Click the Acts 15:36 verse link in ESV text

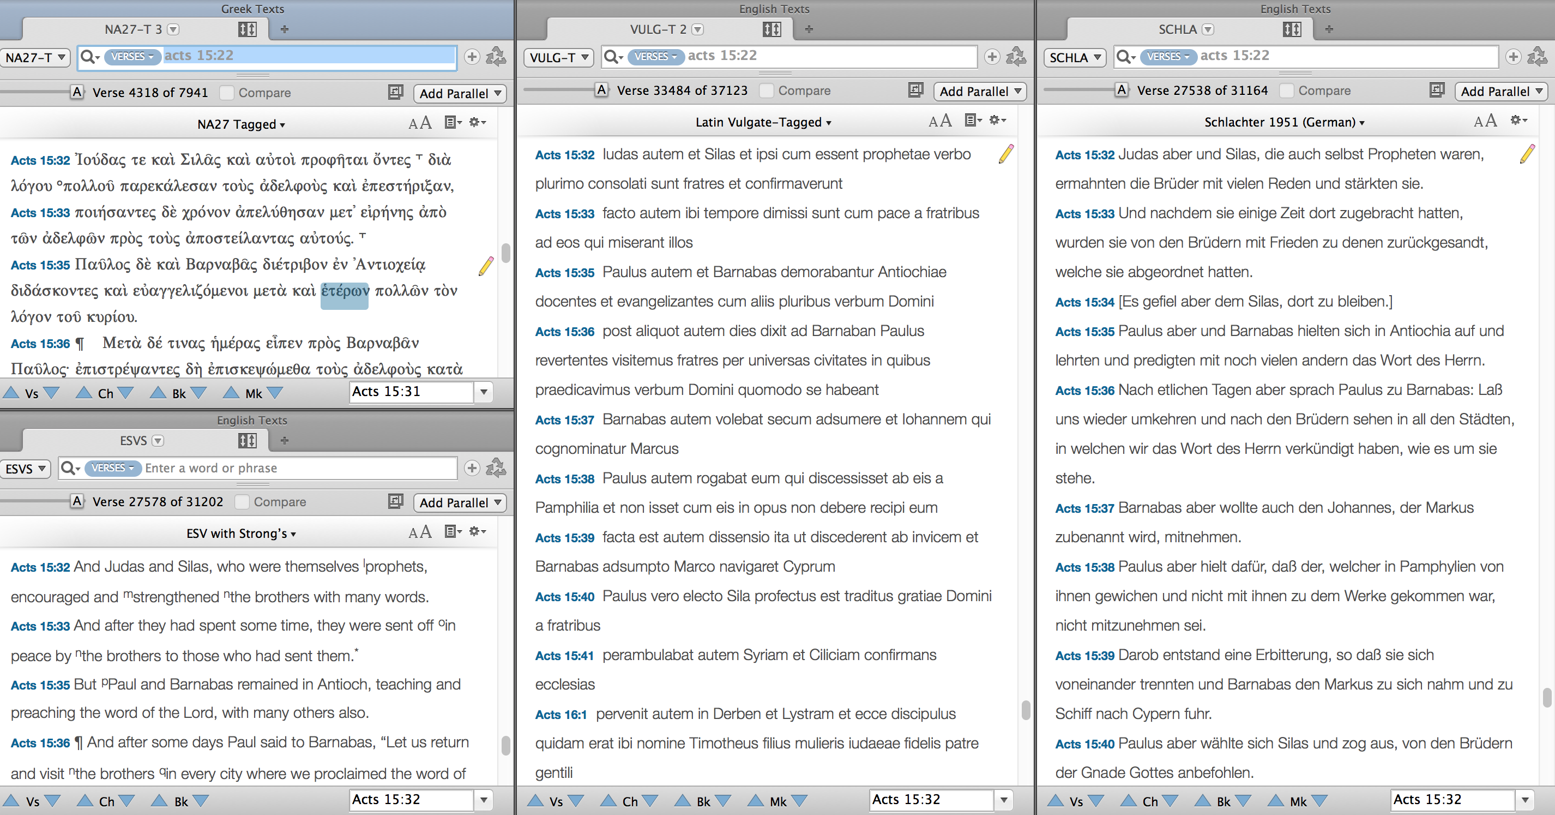click(40, 743)
